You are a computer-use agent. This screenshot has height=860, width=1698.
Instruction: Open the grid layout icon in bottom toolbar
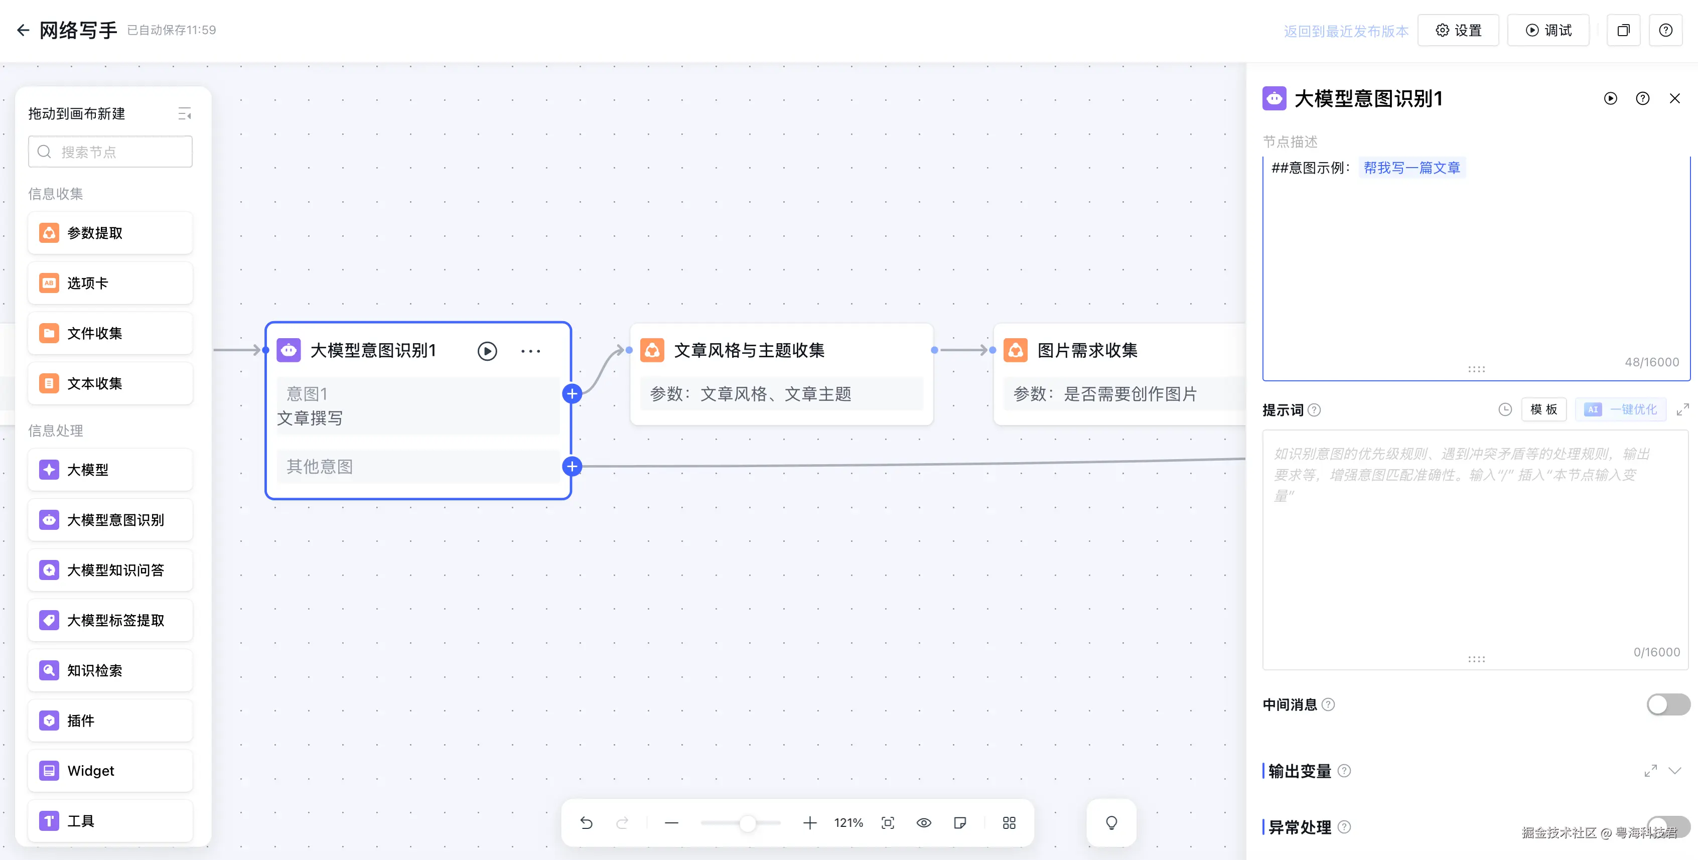tap(1009, 822)
